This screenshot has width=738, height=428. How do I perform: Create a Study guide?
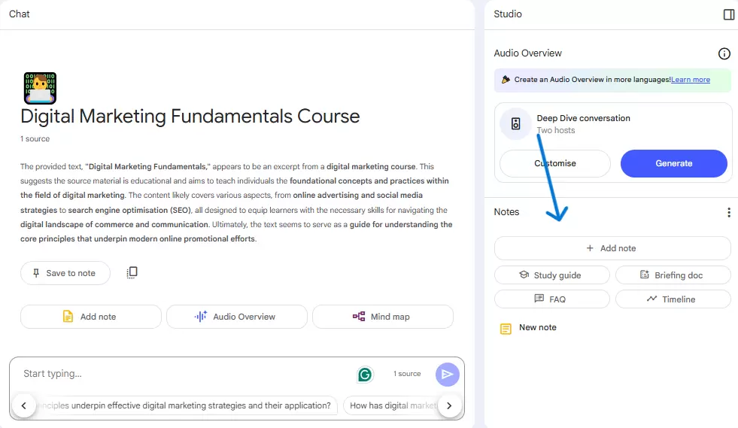(551, 275)
